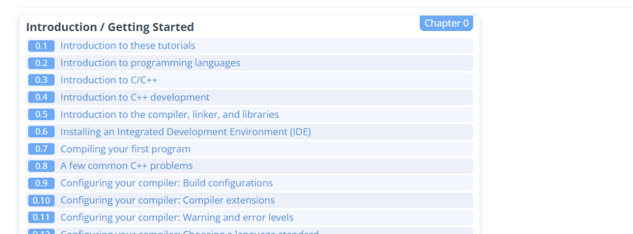Viewport: 633px width, 234px height.
Task: Click the 0.10 lesson number badge
Action: 41,201
